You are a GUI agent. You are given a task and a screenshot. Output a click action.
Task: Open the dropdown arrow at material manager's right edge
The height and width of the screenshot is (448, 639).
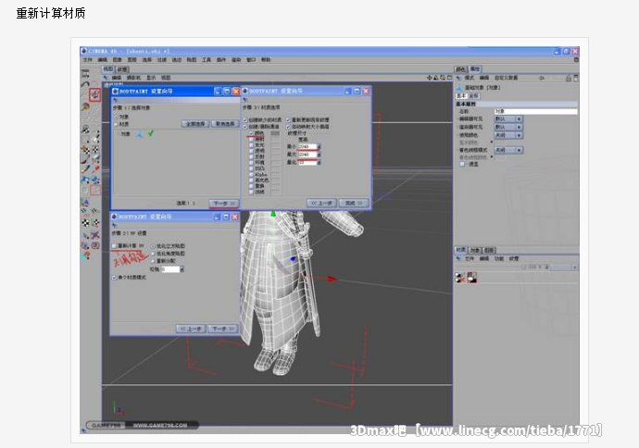tap(574, 268)
